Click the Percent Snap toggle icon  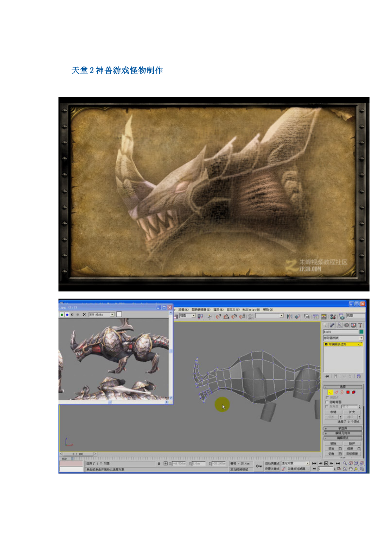coord(234,316)
